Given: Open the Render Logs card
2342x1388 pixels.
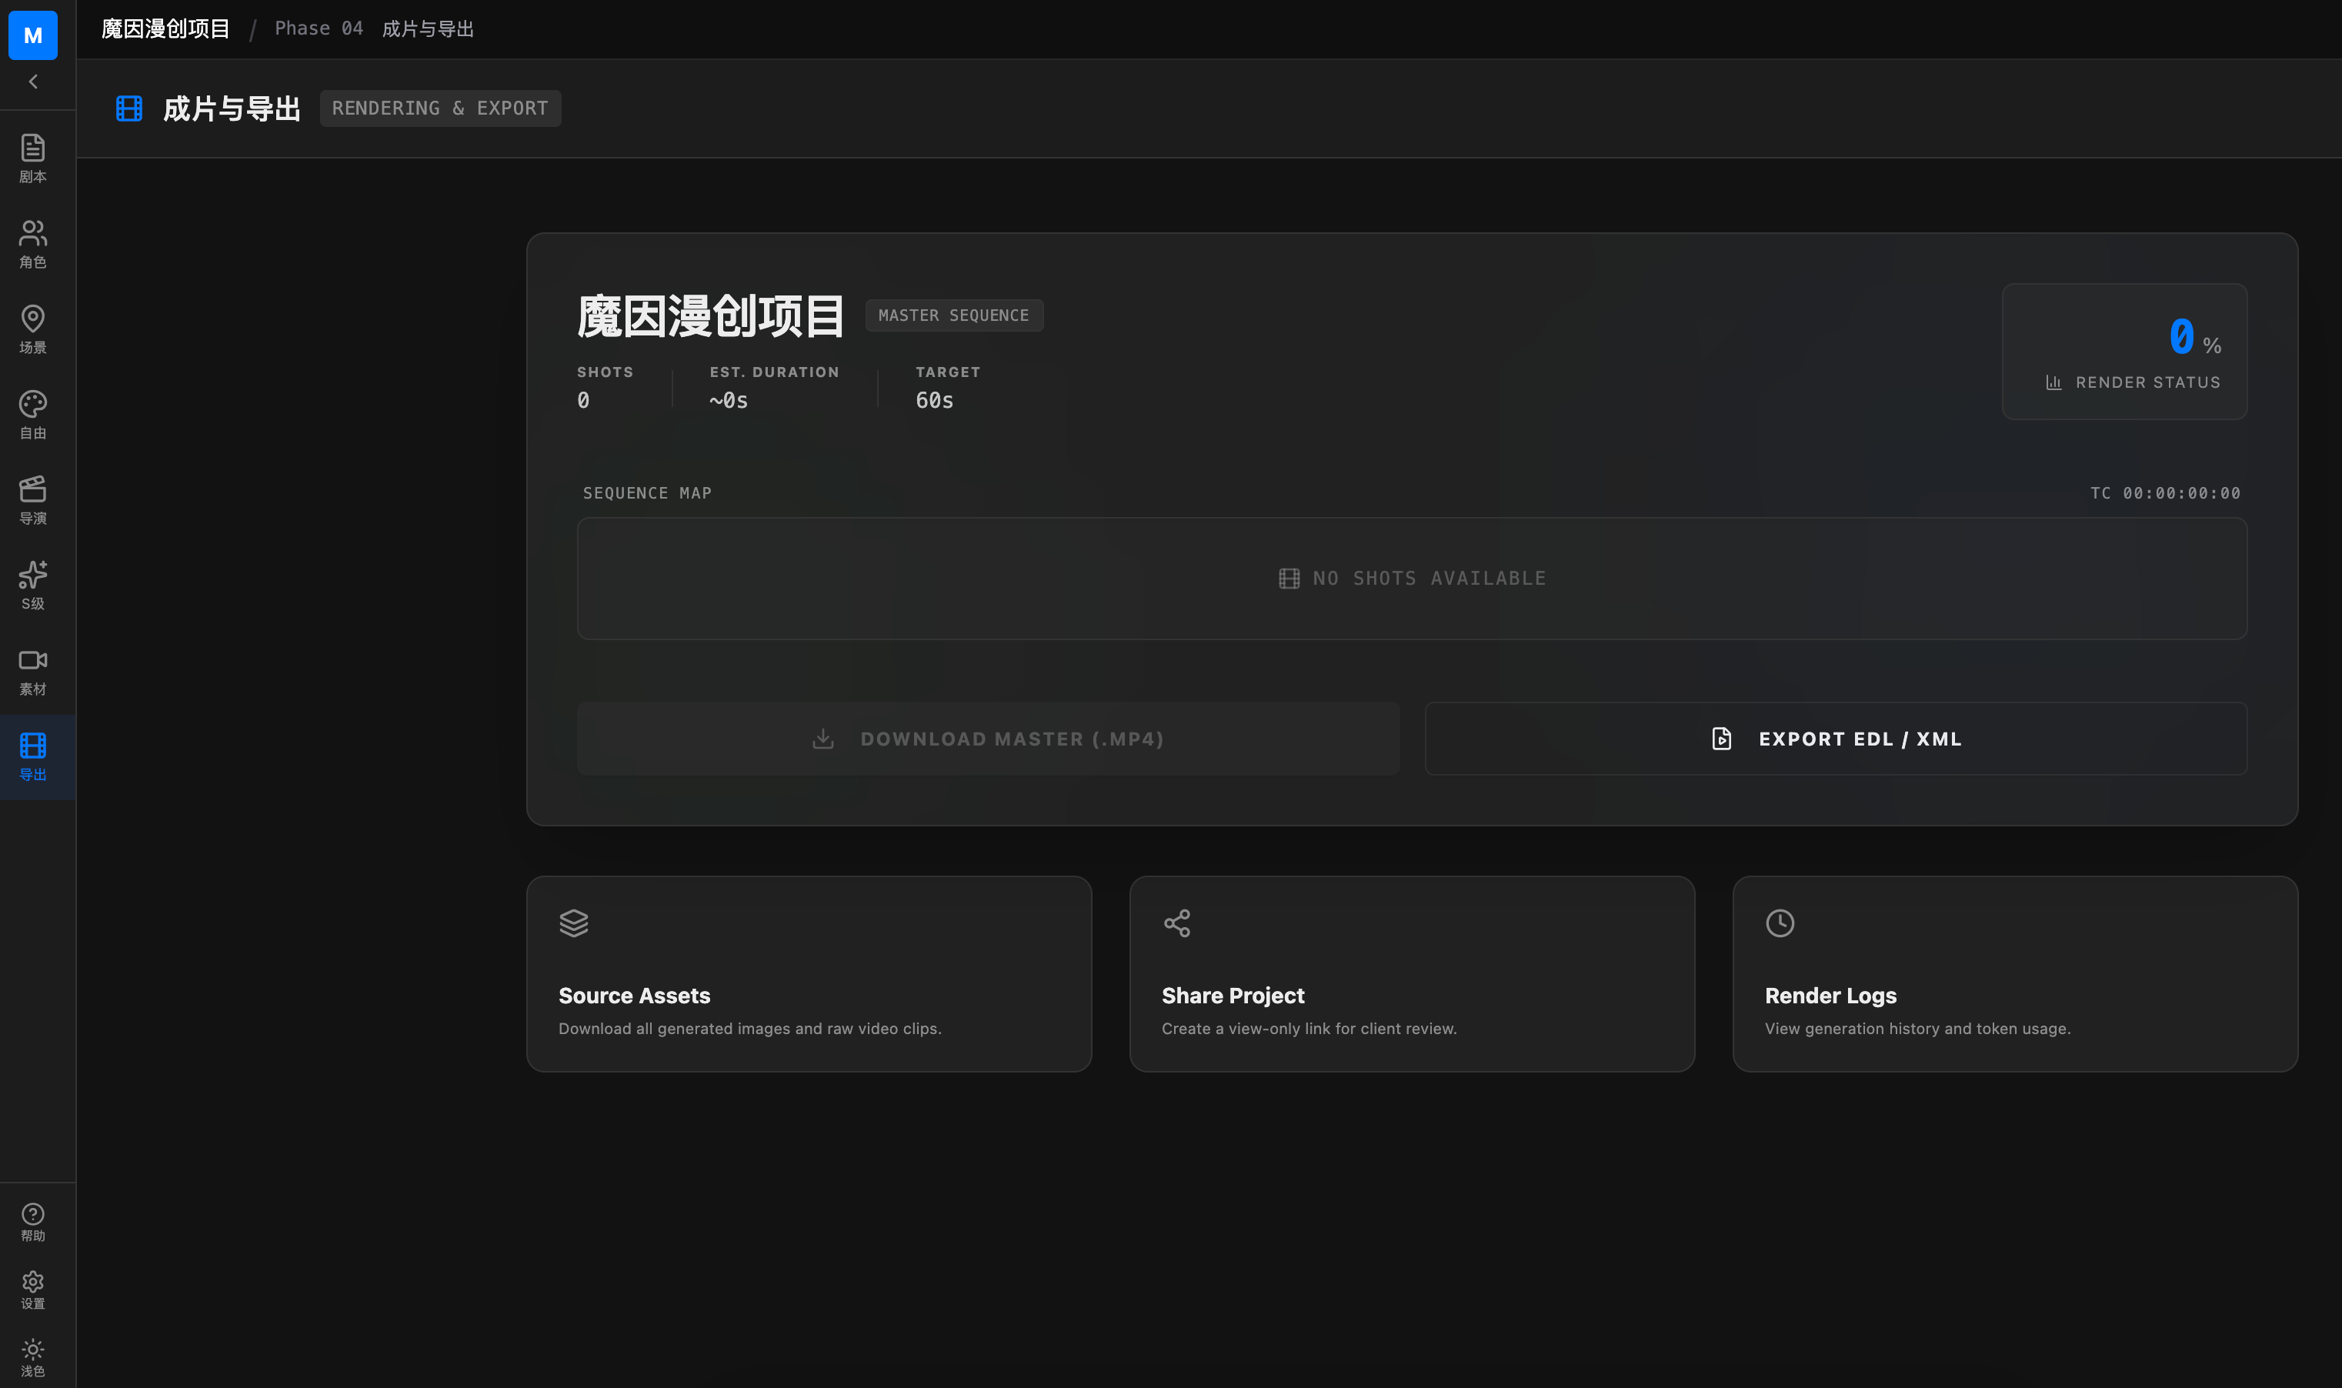Looking at the screenshot, I should (2015, 973).
